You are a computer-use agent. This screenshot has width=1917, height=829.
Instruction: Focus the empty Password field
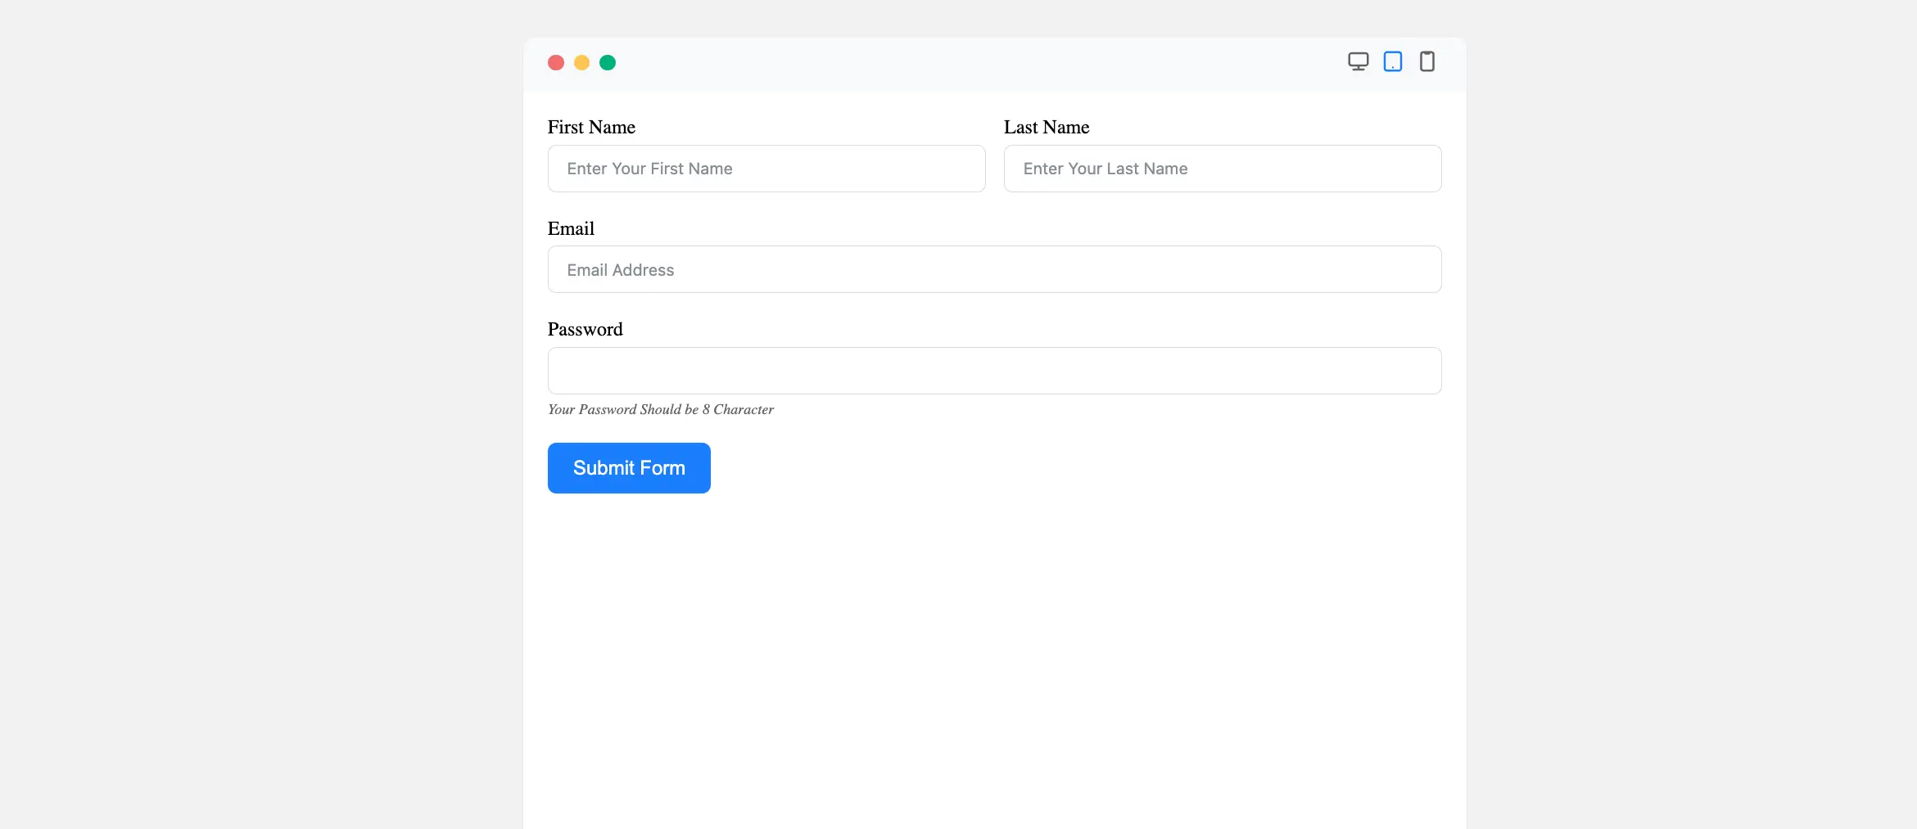click(x=994, y=371)
